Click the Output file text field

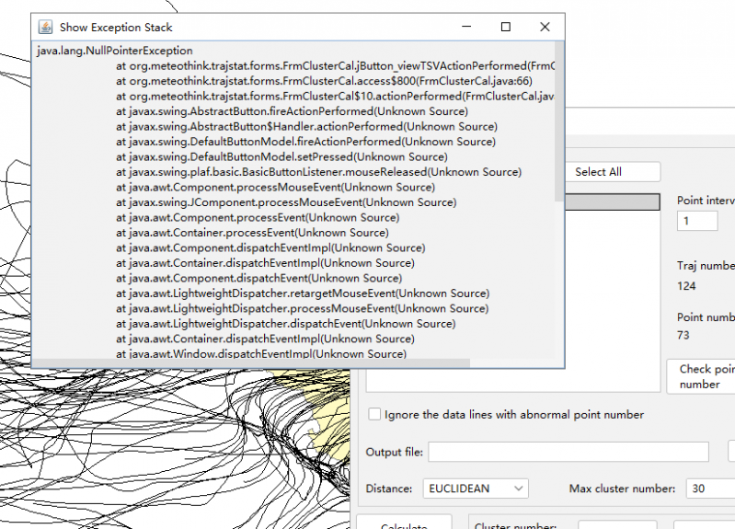(568, 452)
